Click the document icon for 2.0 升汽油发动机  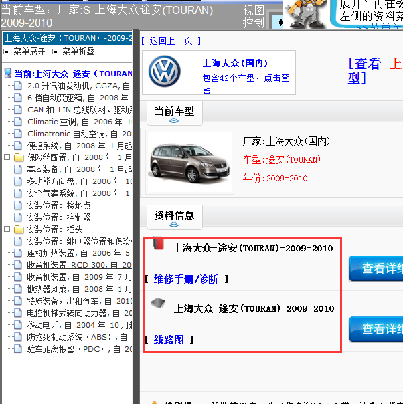17,86
